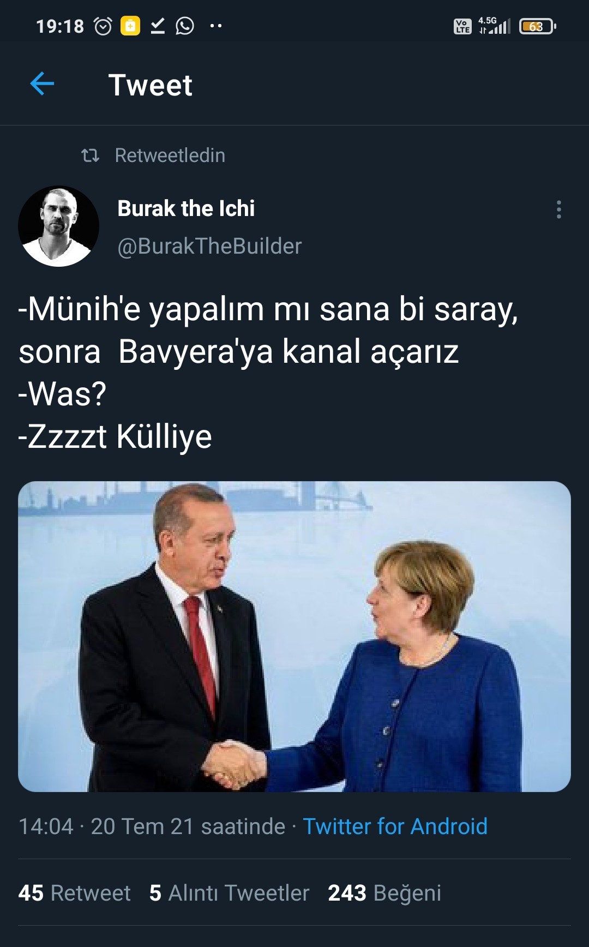Open the Twitter for Android source link
The image size is (589, 947).
tap(395, 826)
